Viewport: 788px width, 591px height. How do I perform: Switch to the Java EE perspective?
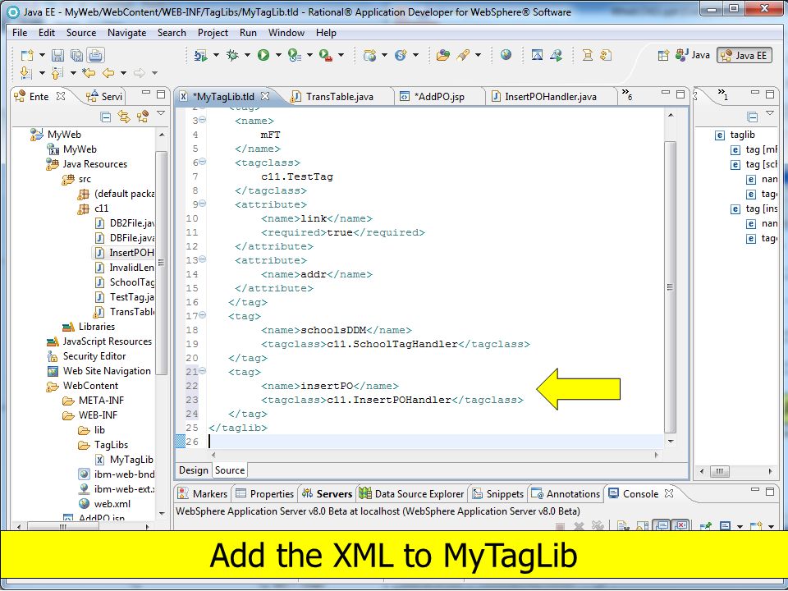click(744, 55)
